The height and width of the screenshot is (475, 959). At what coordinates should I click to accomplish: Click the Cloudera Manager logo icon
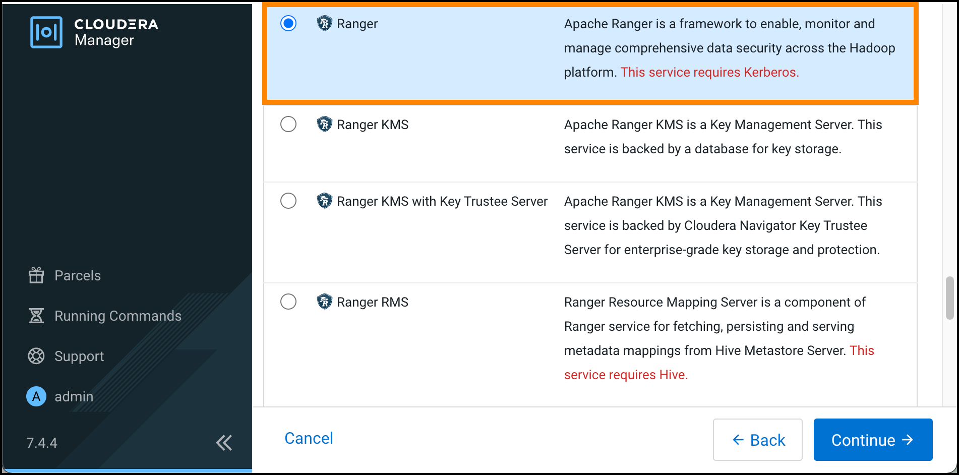pos(46,32)
